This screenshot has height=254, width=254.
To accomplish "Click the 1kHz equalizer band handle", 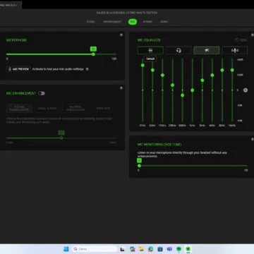I will coord(193,90).
